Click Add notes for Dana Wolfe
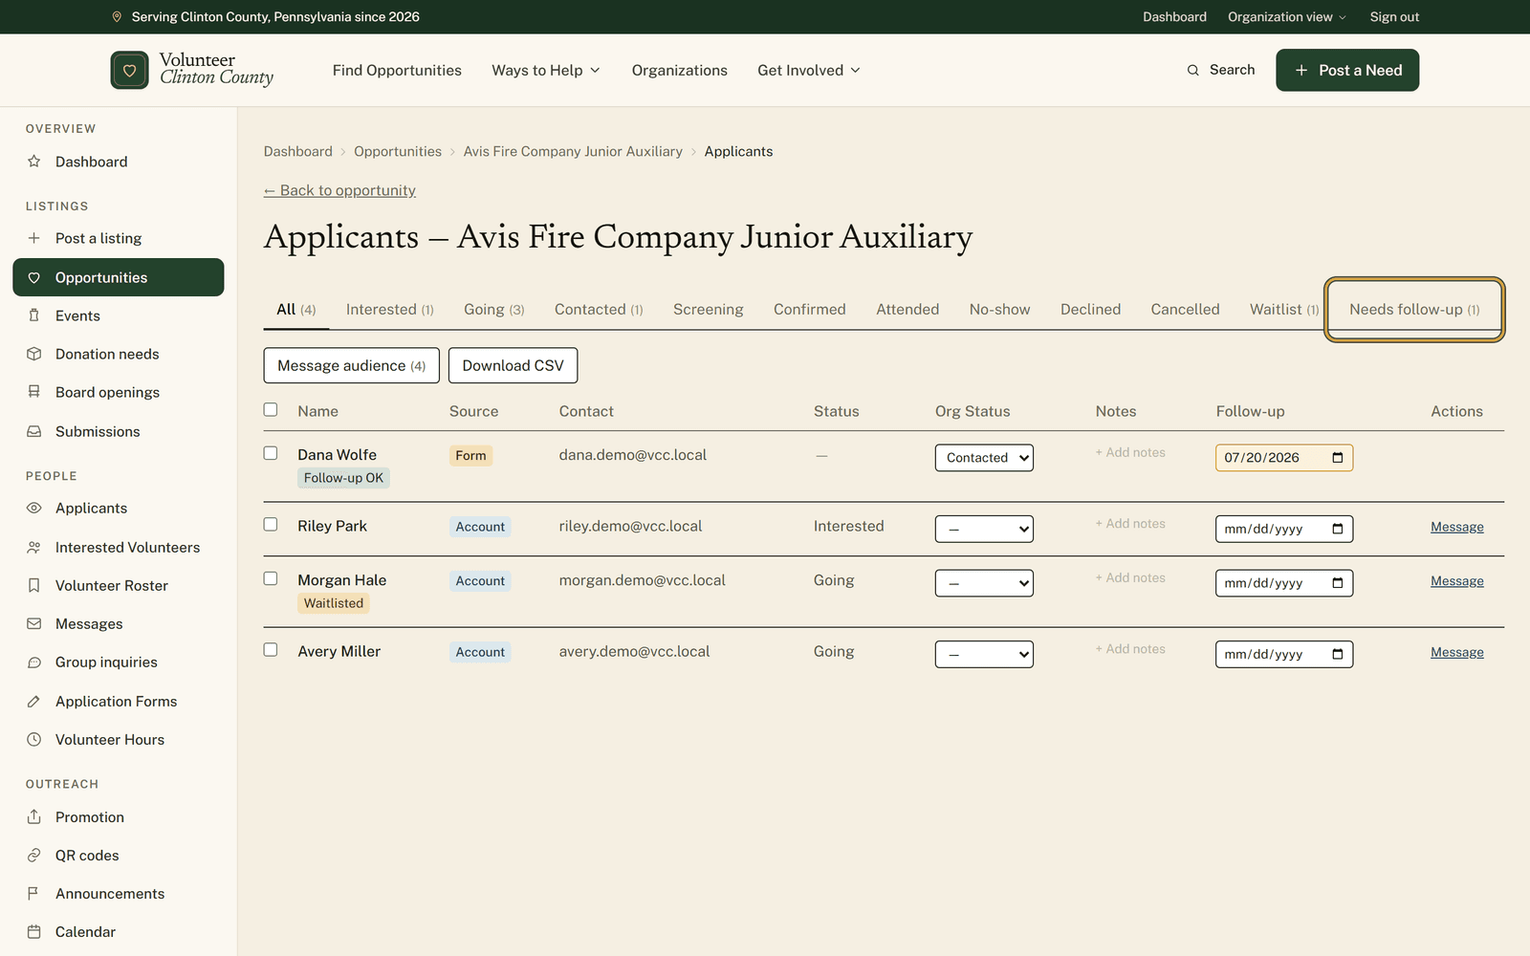 [1130, 452]
